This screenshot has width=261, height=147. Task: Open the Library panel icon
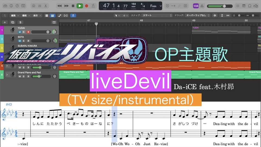click(x=5, y=6)
